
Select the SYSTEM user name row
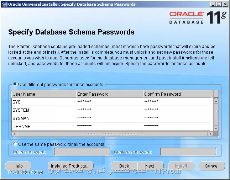44,110
